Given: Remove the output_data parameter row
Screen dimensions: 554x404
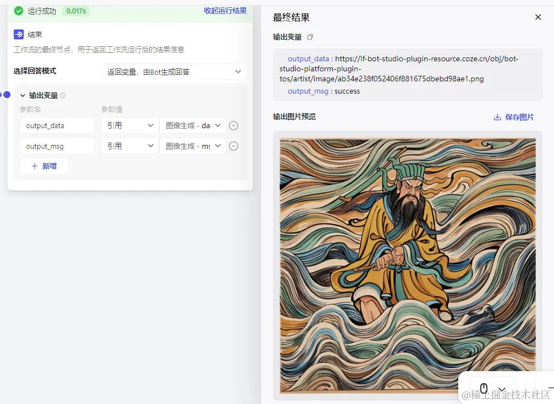Looking at the screenshot, I should [233, 125].
